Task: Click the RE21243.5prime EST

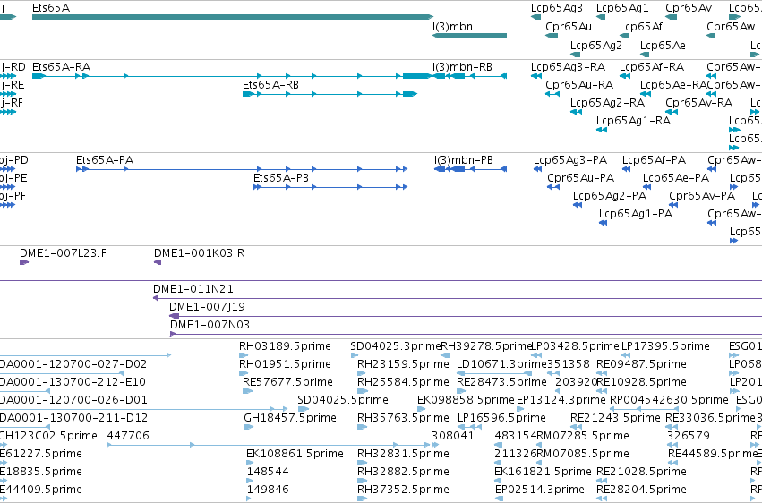Action: [576, 427]
